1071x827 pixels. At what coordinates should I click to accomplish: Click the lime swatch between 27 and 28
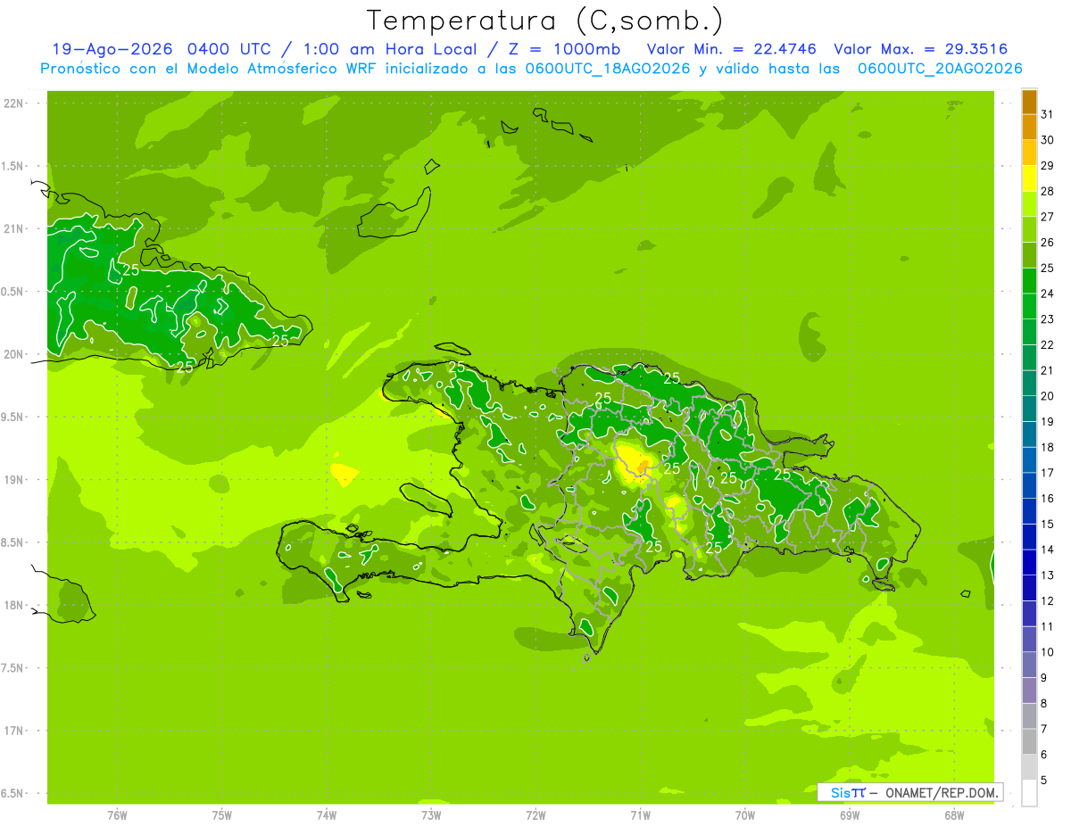coord(1029,203)
